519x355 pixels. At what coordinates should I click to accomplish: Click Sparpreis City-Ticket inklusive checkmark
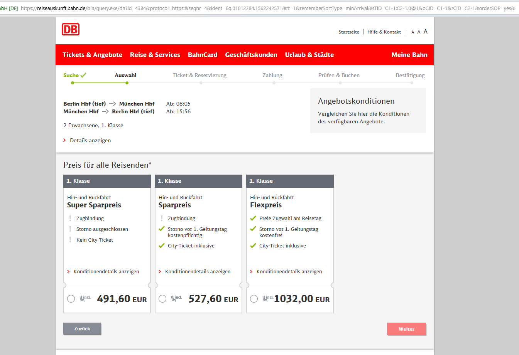pos(162,246)
